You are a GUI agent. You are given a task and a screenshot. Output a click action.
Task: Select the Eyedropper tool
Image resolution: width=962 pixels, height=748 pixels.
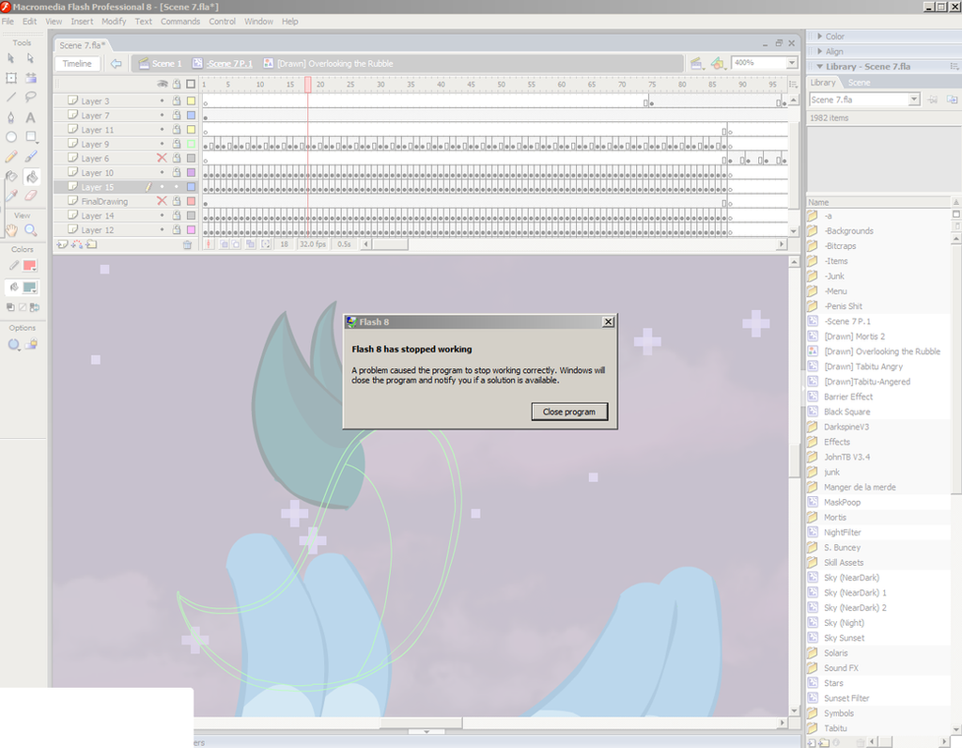point(11,195)
